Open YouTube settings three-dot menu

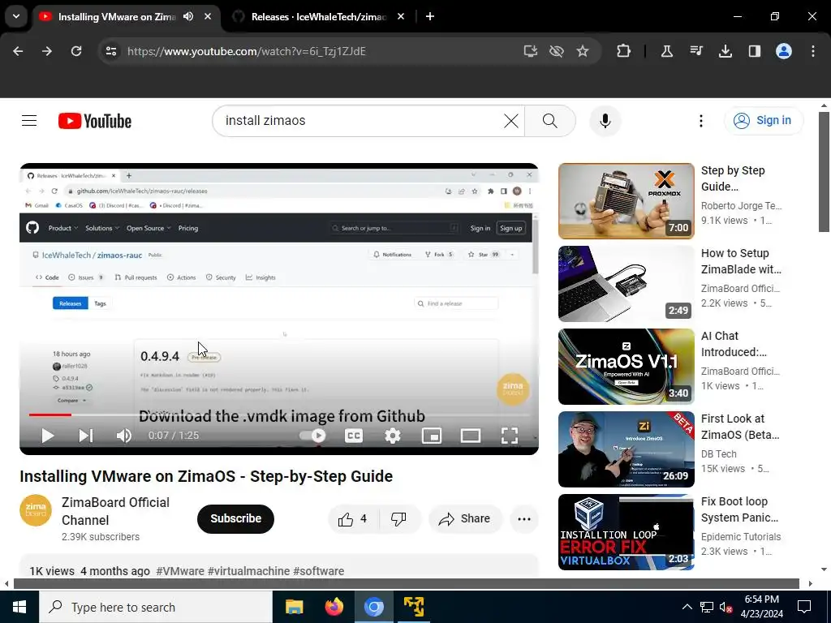(700, 121)
